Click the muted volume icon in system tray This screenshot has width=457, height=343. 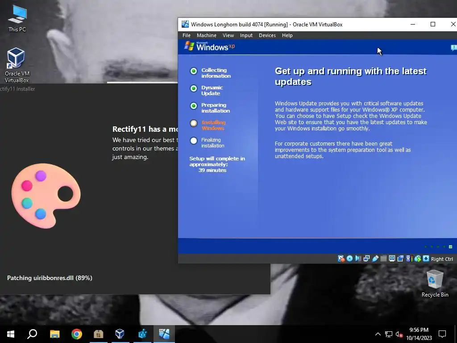399,334
